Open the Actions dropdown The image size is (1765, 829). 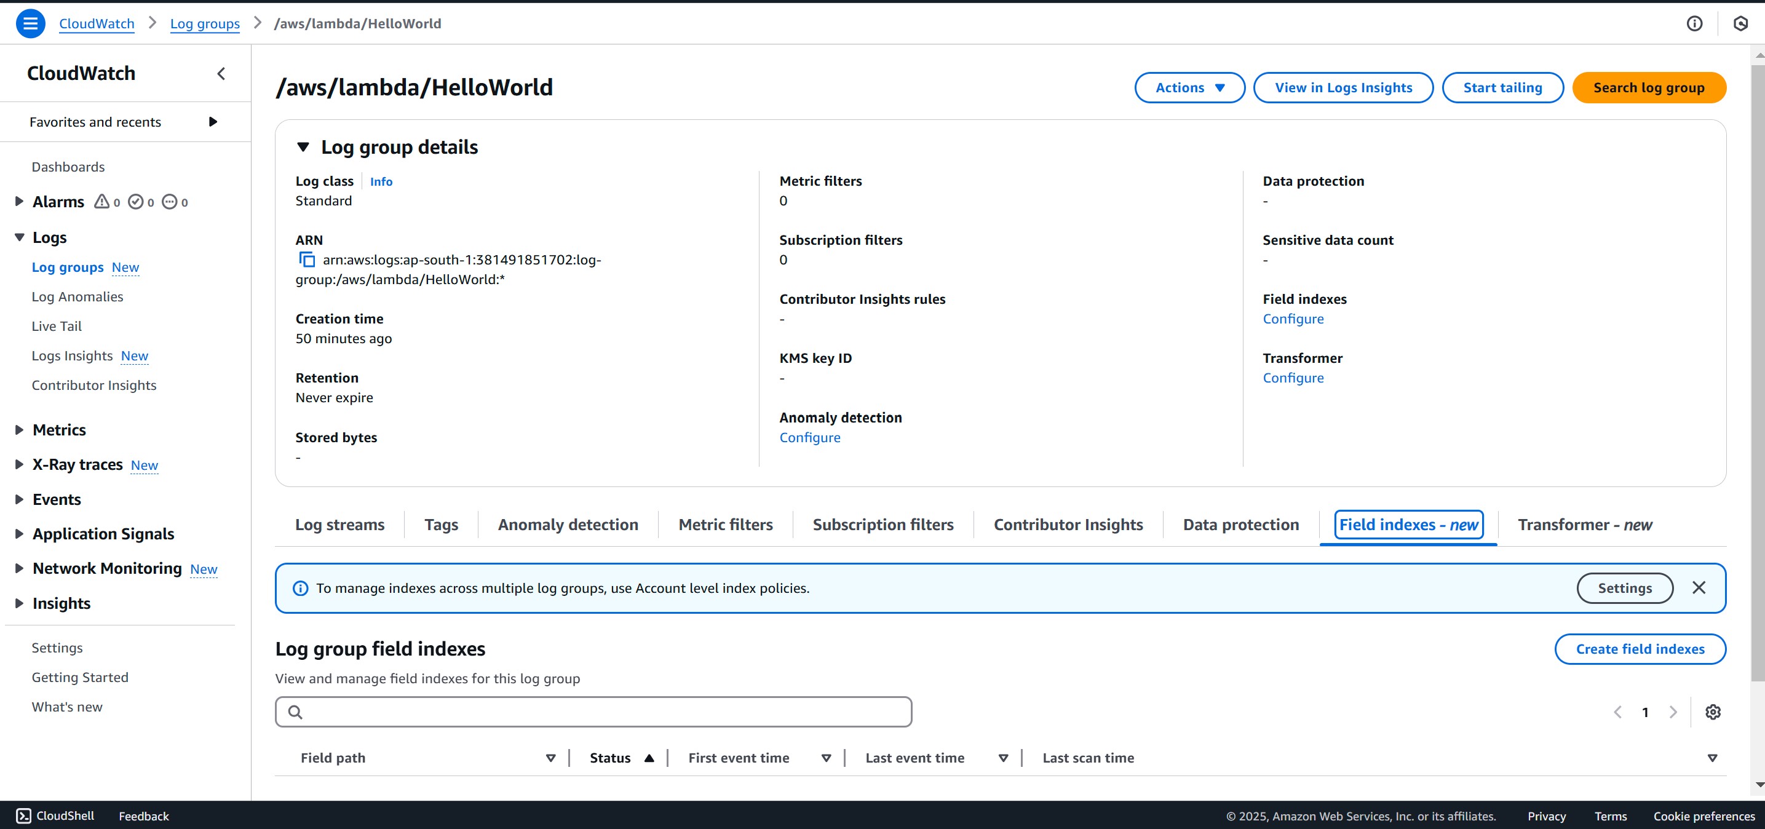tap(1189, 87)
